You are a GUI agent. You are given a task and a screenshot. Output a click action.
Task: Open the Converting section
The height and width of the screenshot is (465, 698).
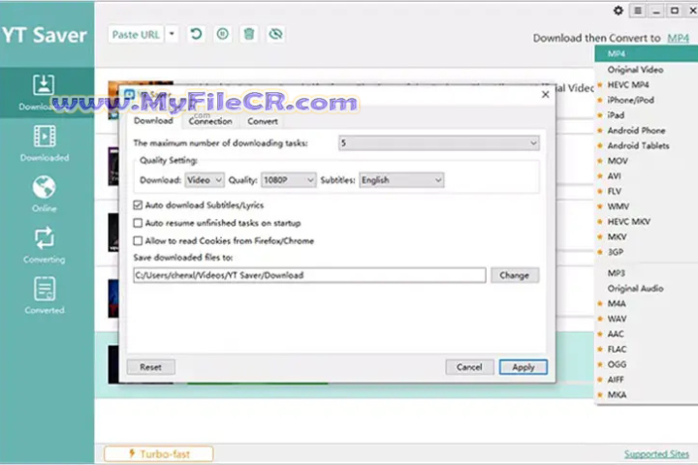point(44,245)
